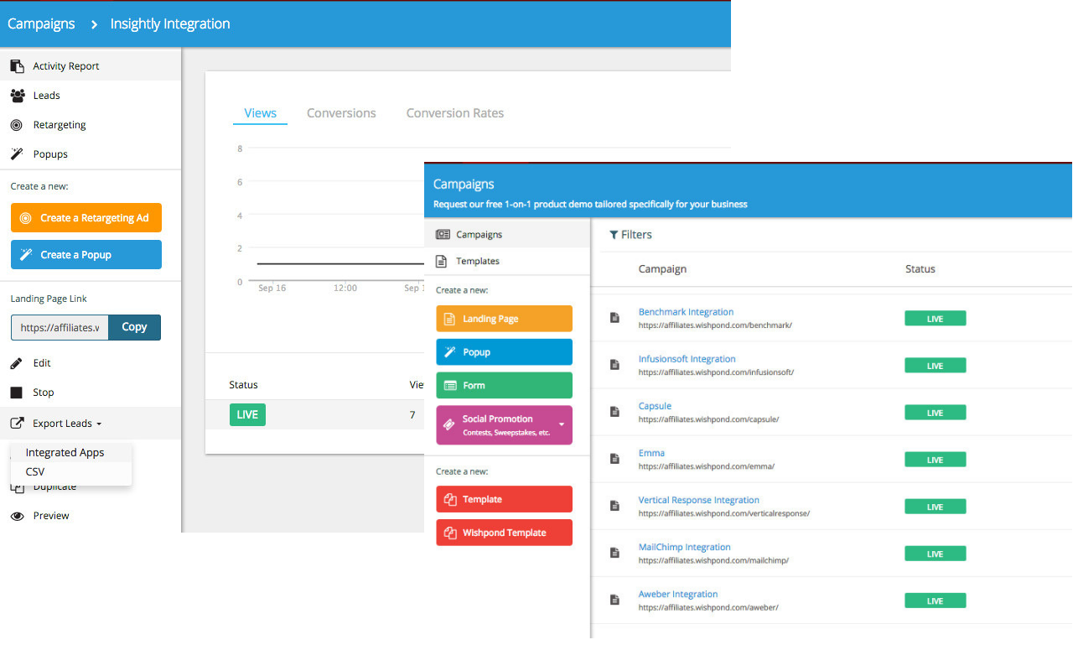
Task: Click the LIVE badge for Aweber Integration
Action: point(935,601)
